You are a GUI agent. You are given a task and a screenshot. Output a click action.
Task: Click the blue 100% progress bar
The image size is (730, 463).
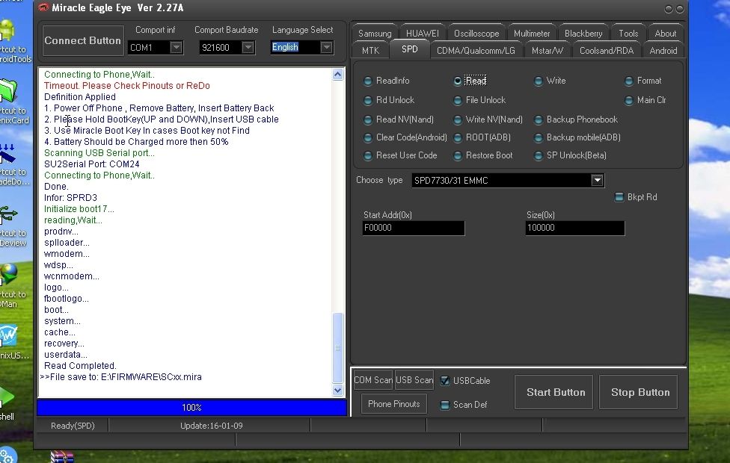pos(191,407)
